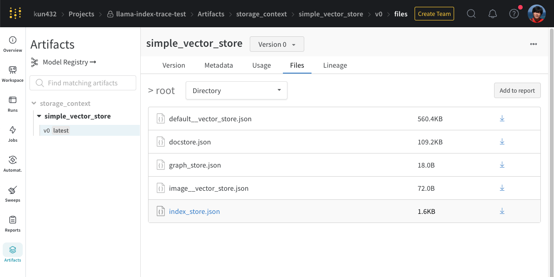Click v0 in the breadcrumb
The image size is (554, 277).
tap(379, 14)
